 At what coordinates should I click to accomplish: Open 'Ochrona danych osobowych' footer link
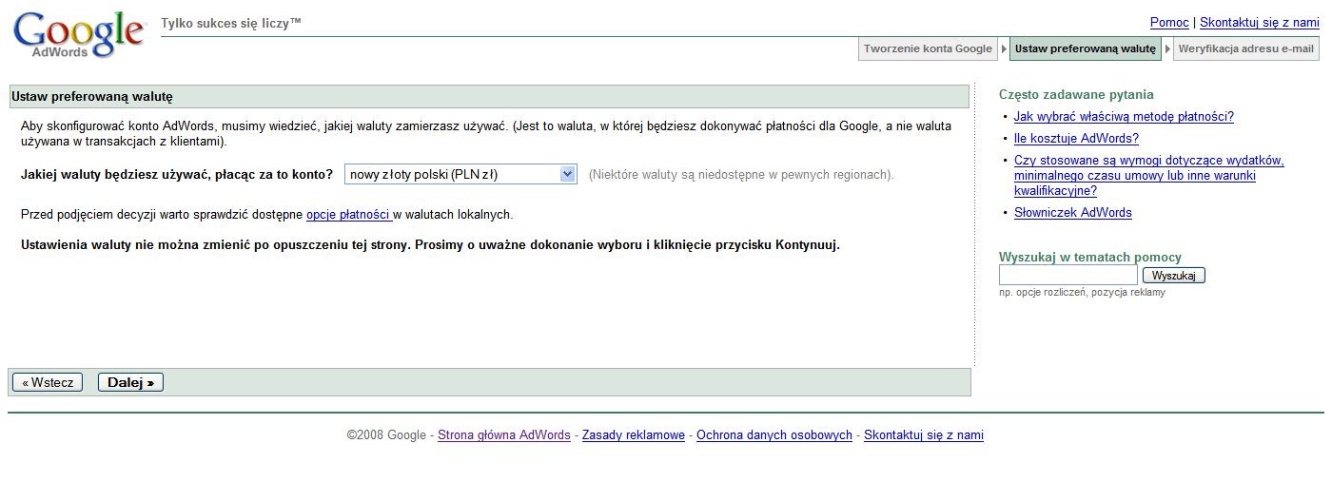(774, 435)
